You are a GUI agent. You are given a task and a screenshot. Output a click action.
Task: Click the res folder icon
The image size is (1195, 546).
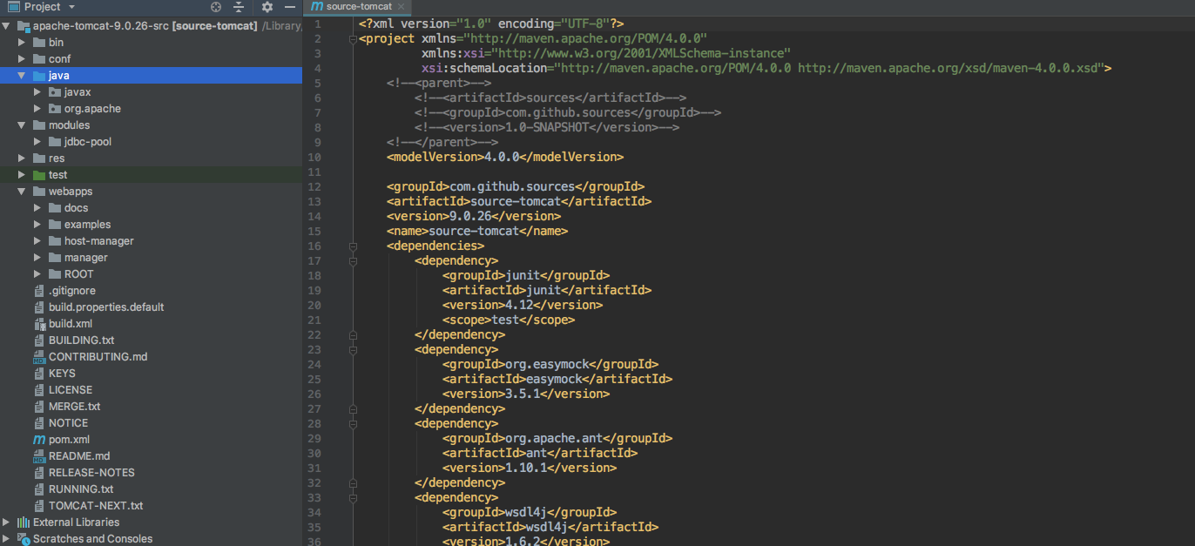tap(39, 158)
